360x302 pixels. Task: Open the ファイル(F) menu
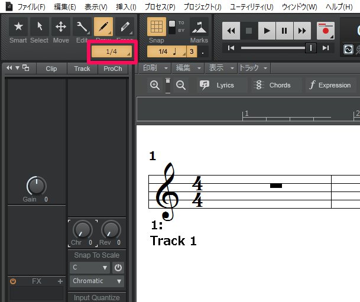[x=31, y=7]
